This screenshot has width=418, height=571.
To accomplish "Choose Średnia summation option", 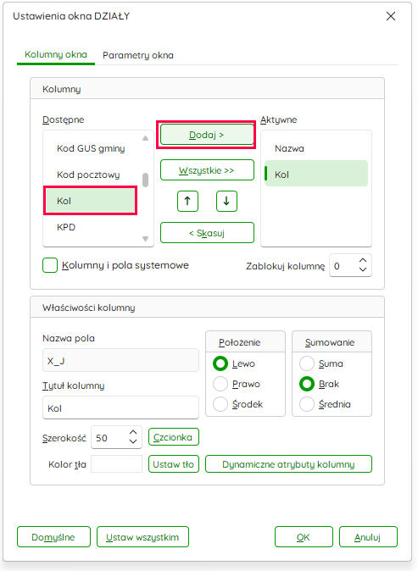I will (307, 404).
